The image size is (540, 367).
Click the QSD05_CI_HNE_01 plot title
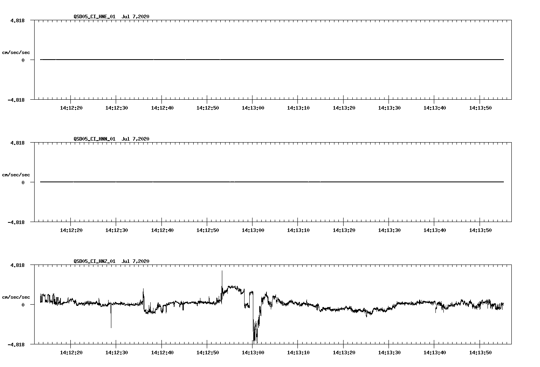[x=111, y=17]
